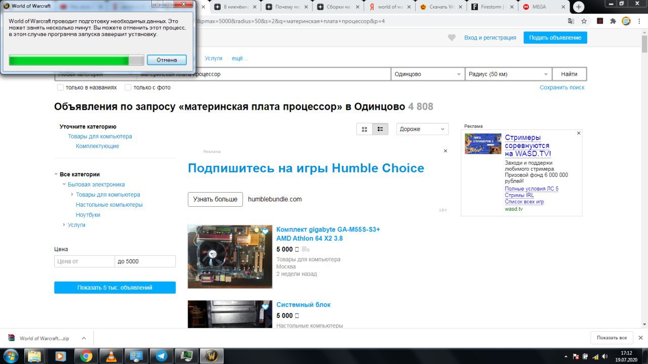Expand the 'Услуги' tree arrow in sidebar
This screenshot has width=648, height=364.
64,225
